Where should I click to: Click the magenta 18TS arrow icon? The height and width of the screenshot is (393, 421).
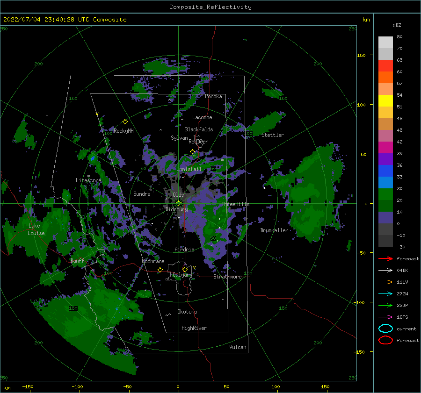click(x=385, y=317)
